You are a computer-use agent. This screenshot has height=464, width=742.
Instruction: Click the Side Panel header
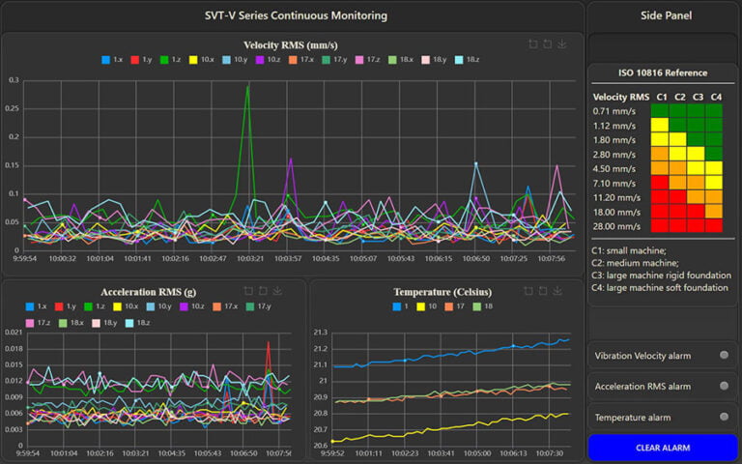[x=663, y=15]
